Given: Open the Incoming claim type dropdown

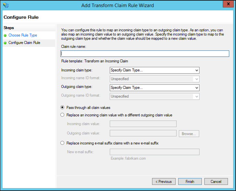Looking at the screenshot, I should pyautogui.click(x=154, y=70).
